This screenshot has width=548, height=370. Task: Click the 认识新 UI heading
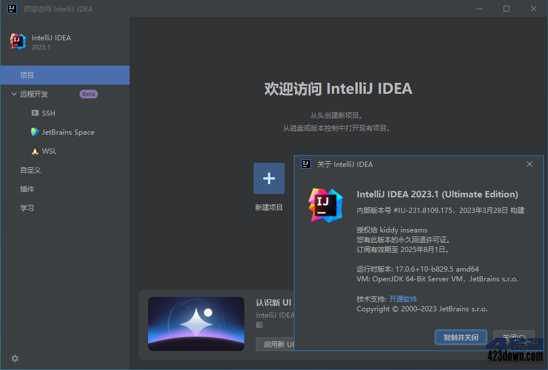[x=274, y=303]
